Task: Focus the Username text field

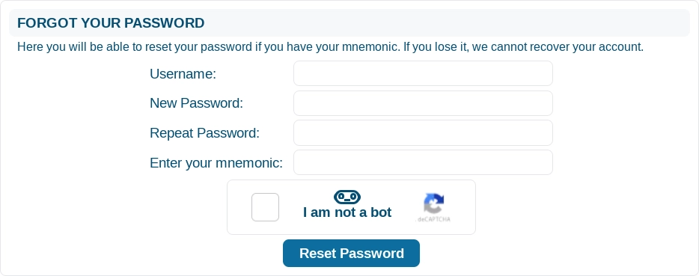Action: [x=423, y=73]
